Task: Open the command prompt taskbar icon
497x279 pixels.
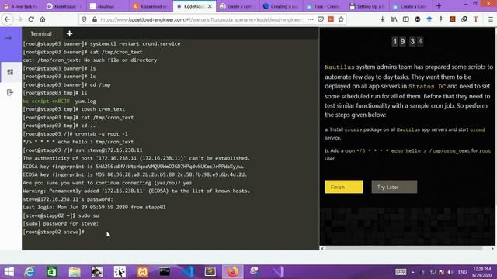Action: 165,272
